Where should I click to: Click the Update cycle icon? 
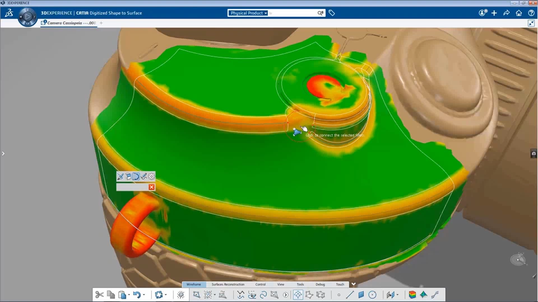point(159,295)
